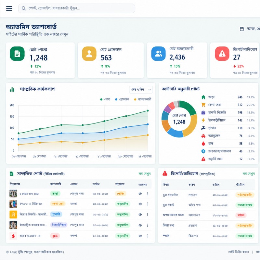Viewport: 260px width, 260px height.
Task: Click the red triangle icon for জরুরি সেবা
Action: coord(203,159)
